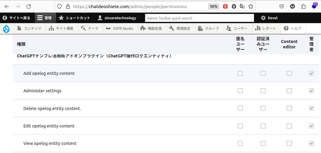Check Edit opelog entity content for 匿名ユーザー
The width and height of the screenshot is (321, 153).
(x=240, y=126)
